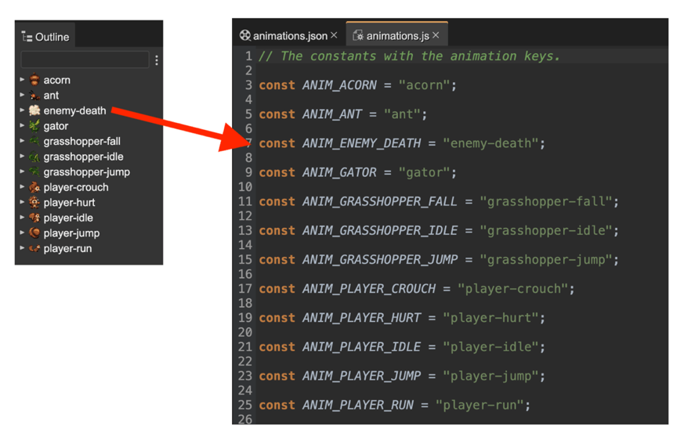Image resolution: width=684 pixels, height=440 pixels.
Task: Click the ANIM_PLAYER_JUMP constant name
Action: 362,376
